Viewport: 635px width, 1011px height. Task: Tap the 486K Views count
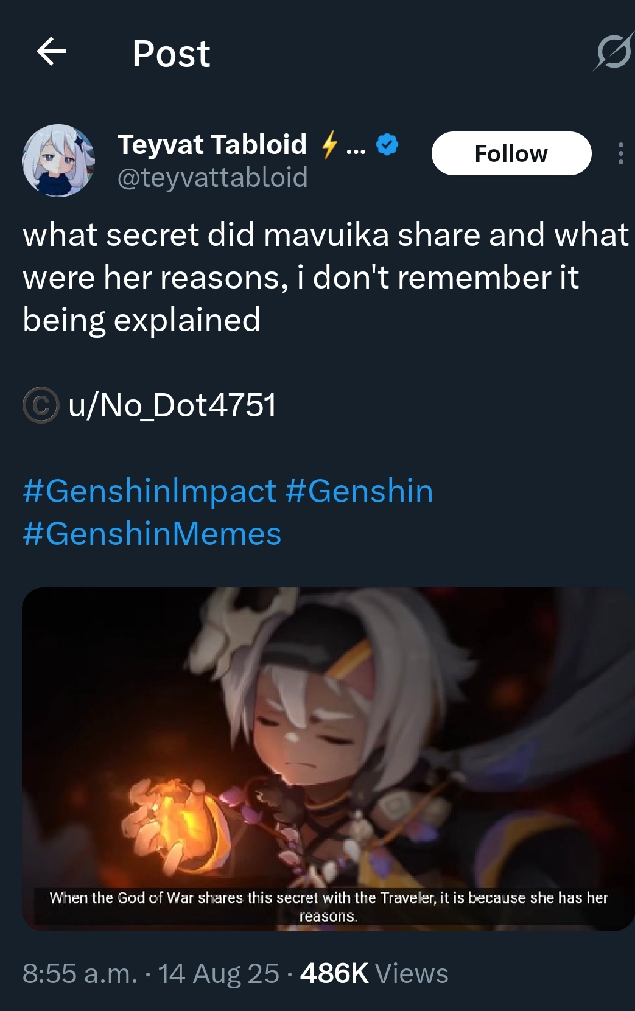tap(374, 973)
